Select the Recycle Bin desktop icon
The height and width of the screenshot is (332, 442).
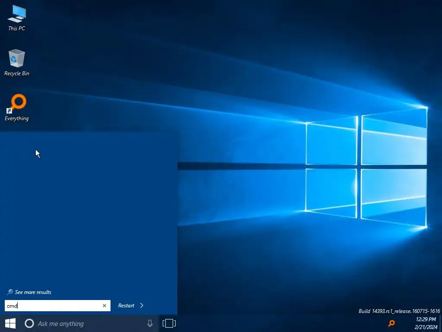point(17,63)
